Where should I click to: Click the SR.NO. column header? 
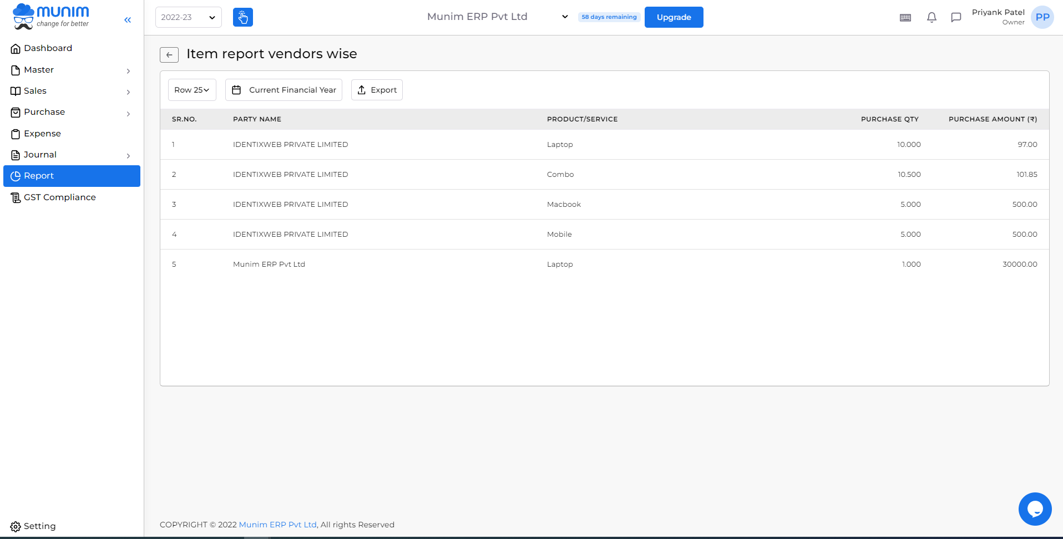point(184,119)
